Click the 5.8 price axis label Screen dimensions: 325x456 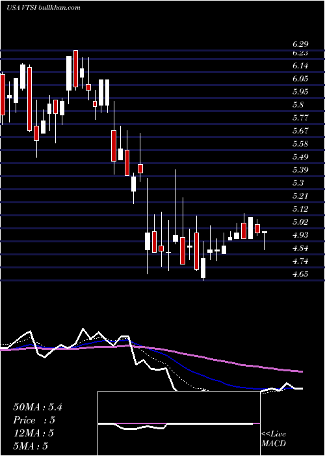[298, 105]
